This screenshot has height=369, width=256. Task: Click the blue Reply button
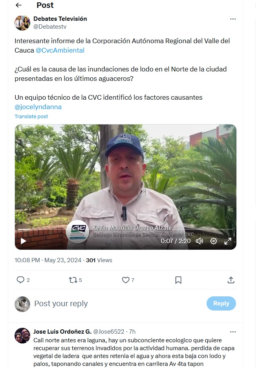coord(221,303)
